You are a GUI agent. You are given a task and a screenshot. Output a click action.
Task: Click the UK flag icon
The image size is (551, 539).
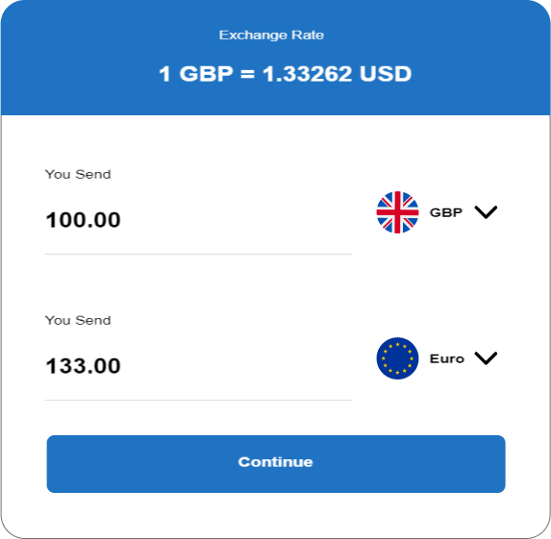coord(397,212)
